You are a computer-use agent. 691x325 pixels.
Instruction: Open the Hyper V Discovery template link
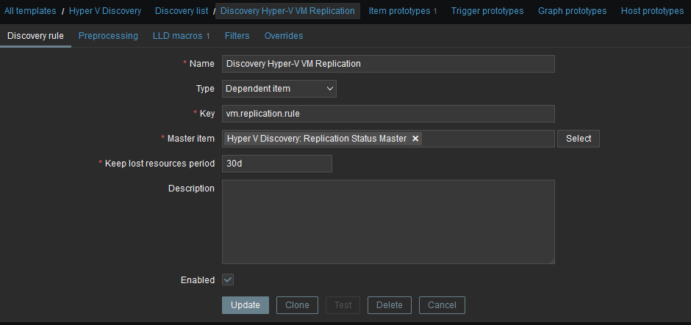coord(104,11)
